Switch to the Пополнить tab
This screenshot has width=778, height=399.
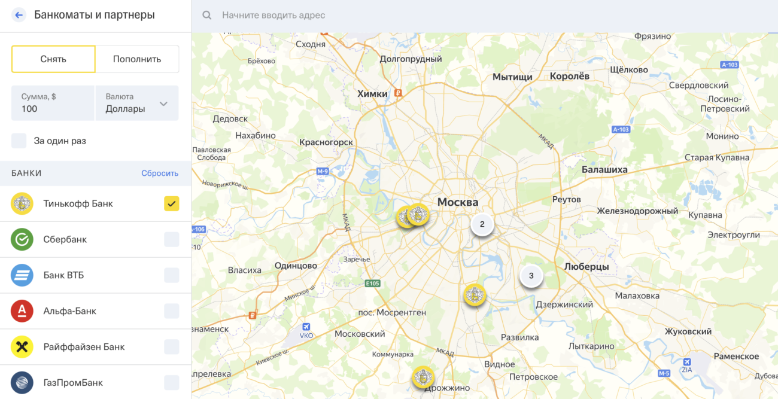point(137,59)
